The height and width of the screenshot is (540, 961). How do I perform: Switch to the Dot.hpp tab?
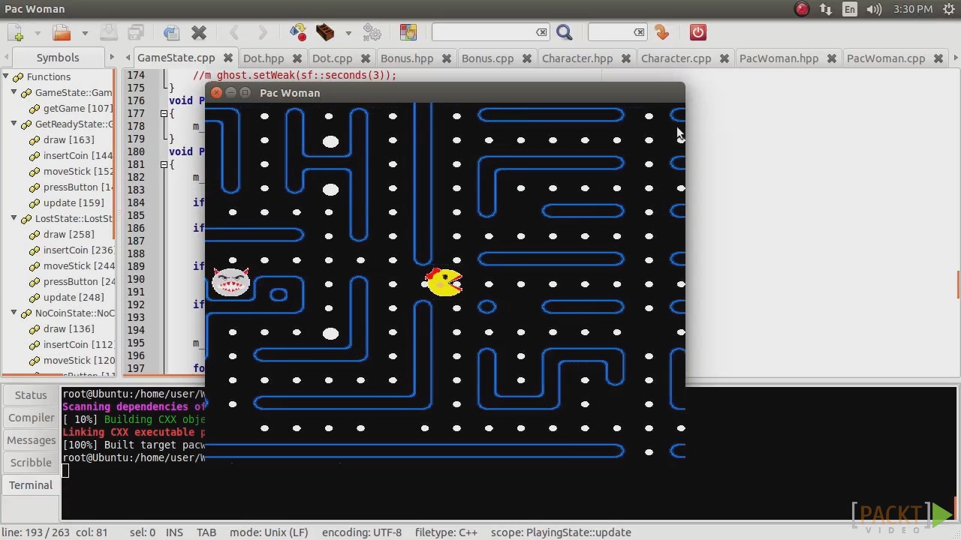click(x=264, y=58)
